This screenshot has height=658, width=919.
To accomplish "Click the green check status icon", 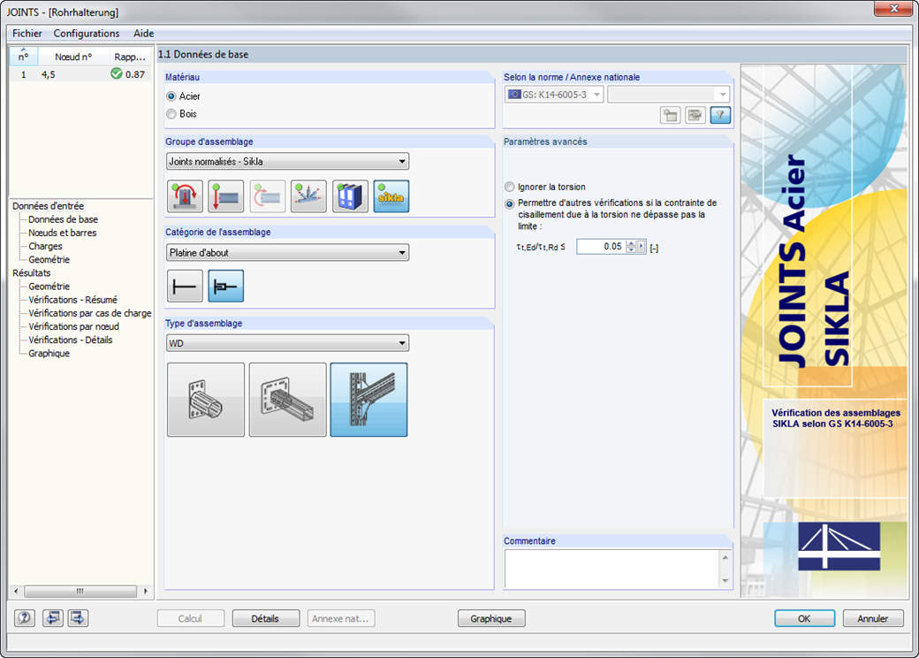I will point(116,74).
